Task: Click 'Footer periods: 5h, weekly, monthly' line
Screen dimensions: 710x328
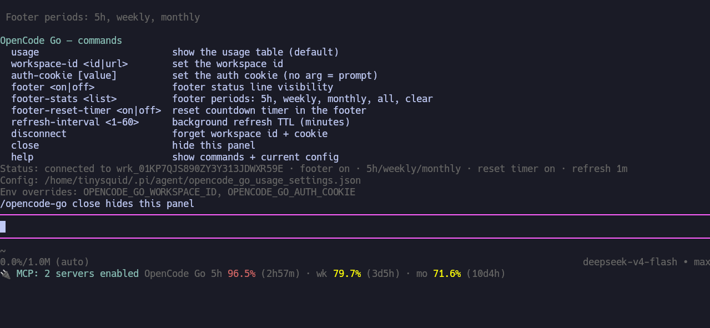Action: (x=103, y=17)
